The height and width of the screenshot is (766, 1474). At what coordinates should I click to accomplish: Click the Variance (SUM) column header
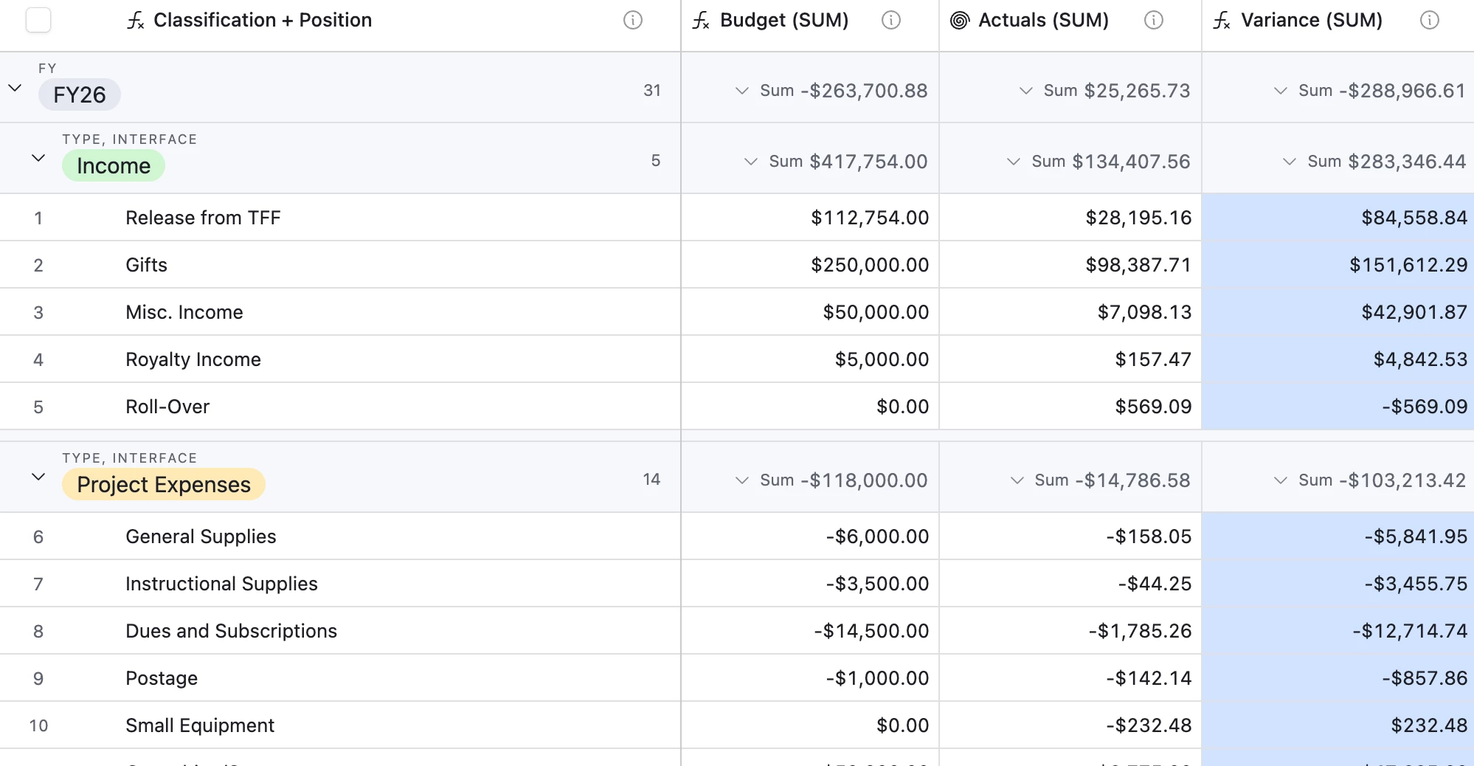[x=1311, y=21]
